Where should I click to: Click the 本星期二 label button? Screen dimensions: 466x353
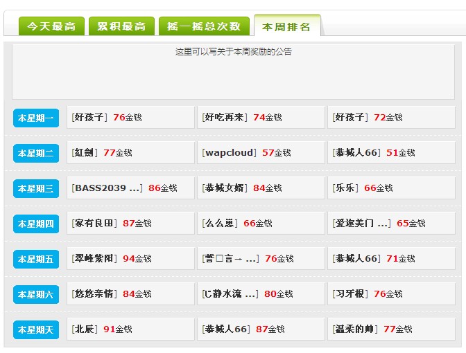36,153
